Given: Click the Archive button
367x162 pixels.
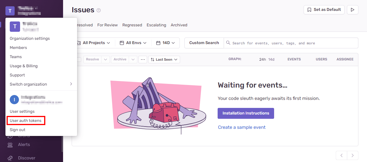Looking at the screenshot, I should click(120, 59).
